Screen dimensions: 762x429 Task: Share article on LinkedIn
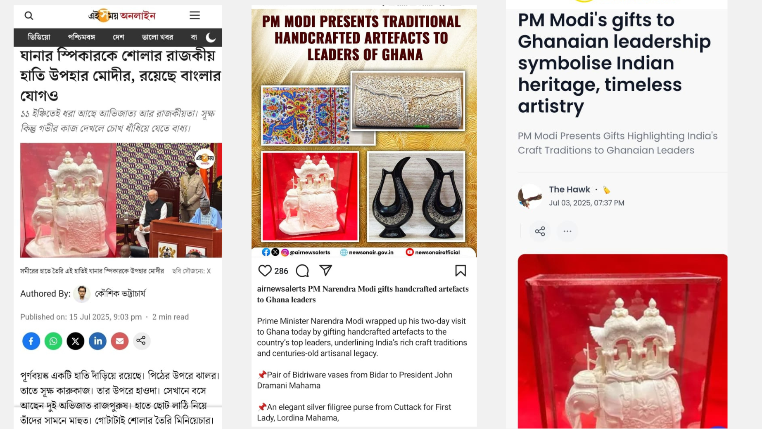[97, 341]
